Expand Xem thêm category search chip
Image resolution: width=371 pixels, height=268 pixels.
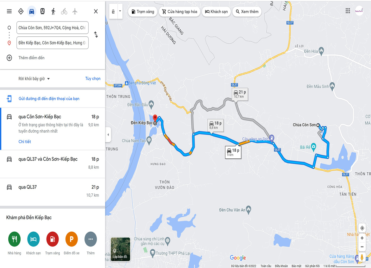point(247,12)
